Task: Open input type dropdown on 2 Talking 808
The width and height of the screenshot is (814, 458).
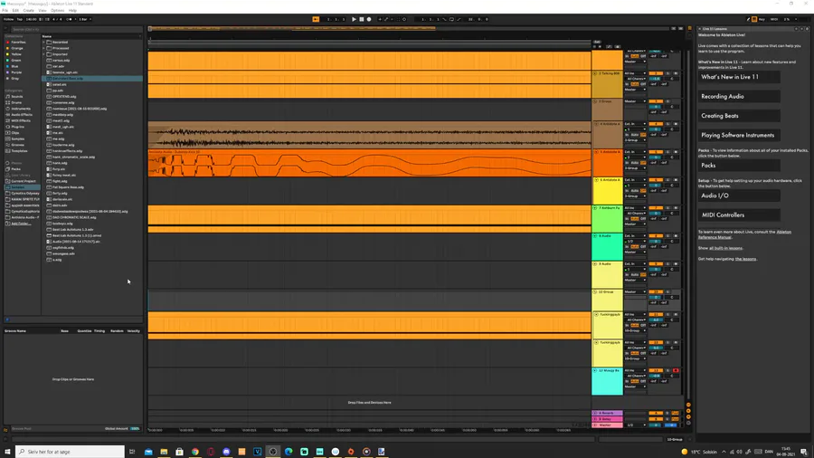Action: (x=635, y=73)
